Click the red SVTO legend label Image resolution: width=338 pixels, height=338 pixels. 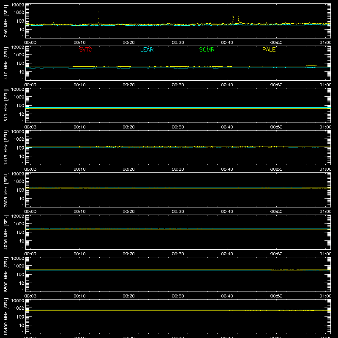point(86,49)
